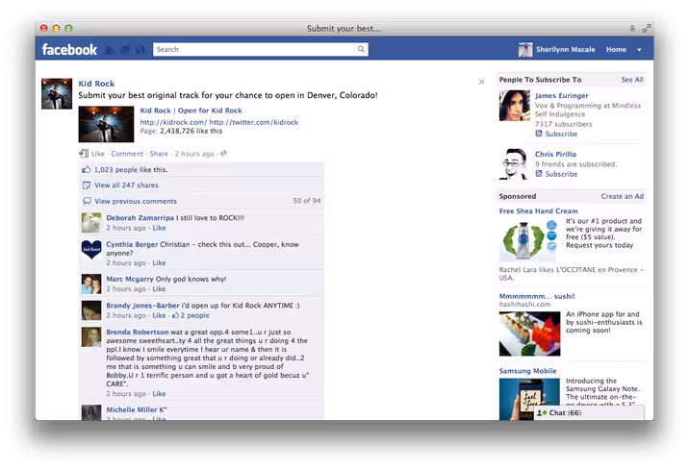Open the account dropdown arrow
This screenshot has height=469, width=689.
pos(639,50)
